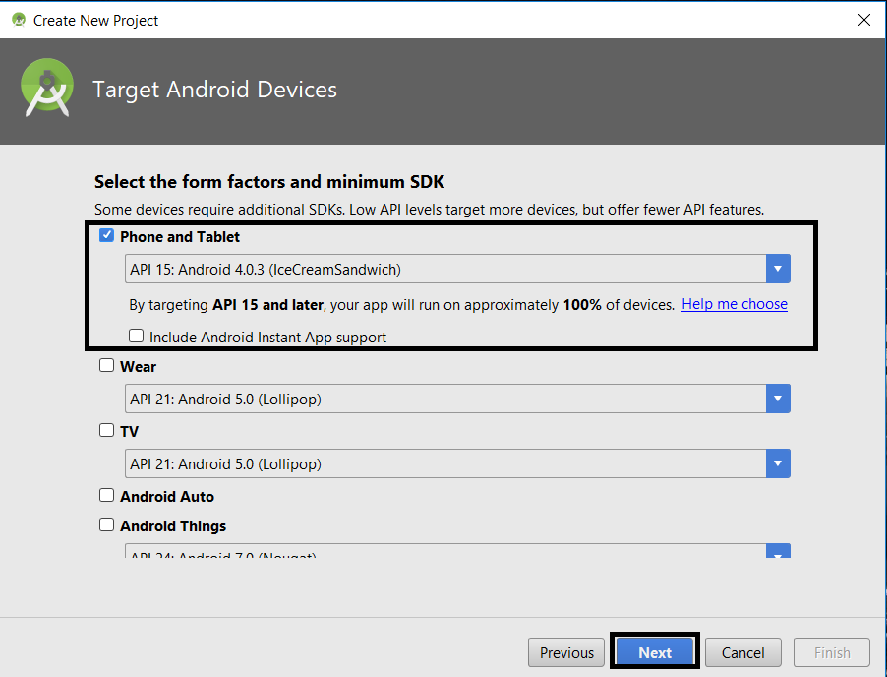Expand the Android Things SDK dropdown arrow
The image size is (887, 677).
click(778, 552)
